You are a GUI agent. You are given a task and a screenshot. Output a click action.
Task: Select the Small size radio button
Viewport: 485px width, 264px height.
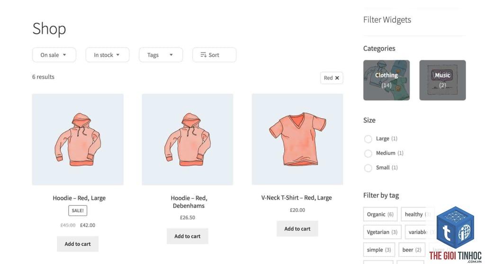[x=368, y=168]
